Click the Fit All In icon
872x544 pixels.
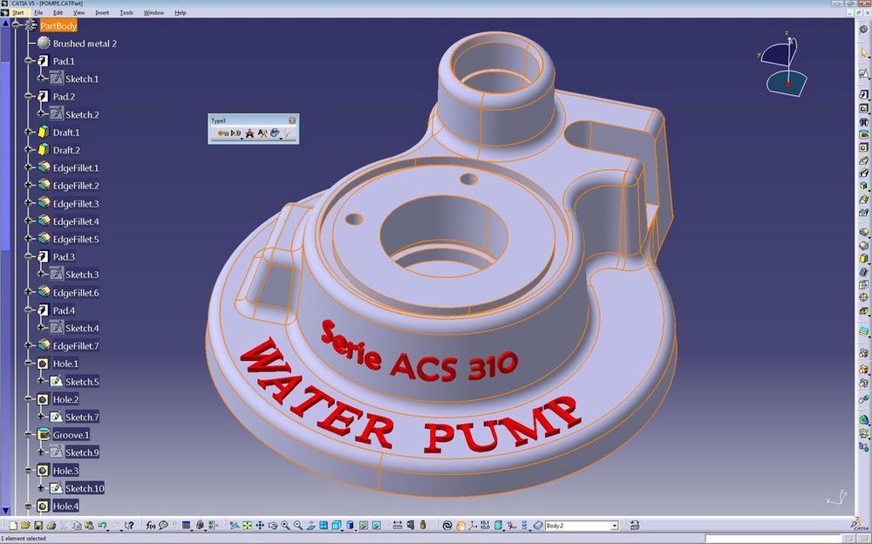tap(246, 525)
